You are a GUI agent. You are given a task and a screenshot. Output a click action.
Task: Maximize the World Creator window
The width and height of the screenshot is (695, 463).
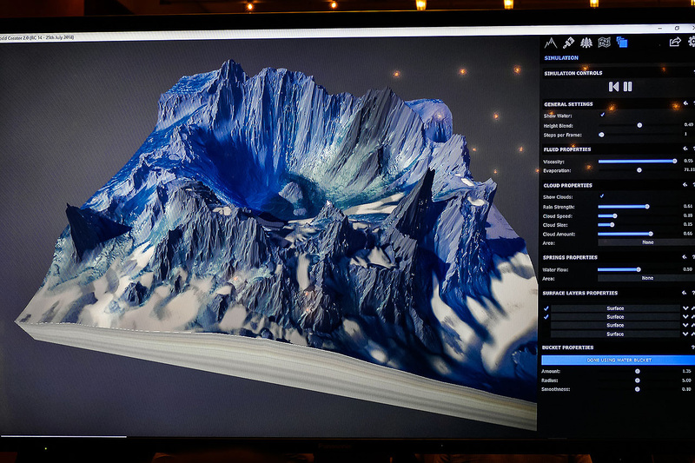(x=677, y=28)
